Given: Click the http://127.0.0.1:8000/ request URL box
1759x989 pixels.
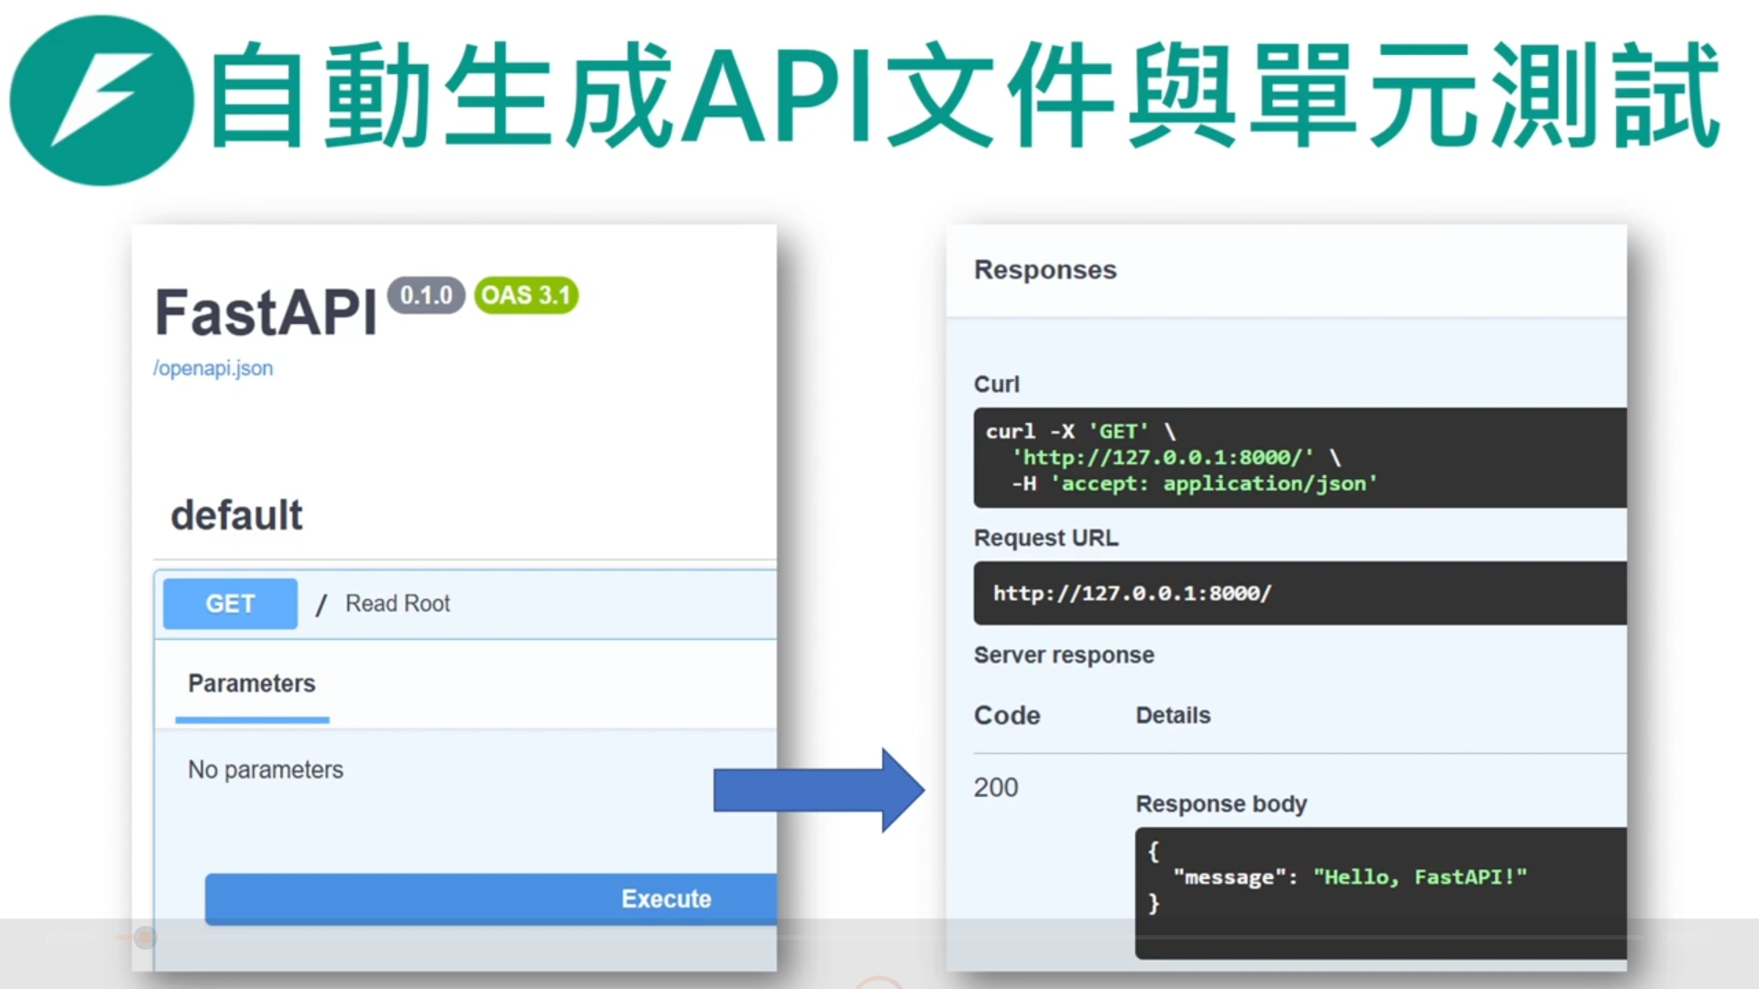Looking at the screenshot, I should pyautogui.click(x=1300, y=593).
